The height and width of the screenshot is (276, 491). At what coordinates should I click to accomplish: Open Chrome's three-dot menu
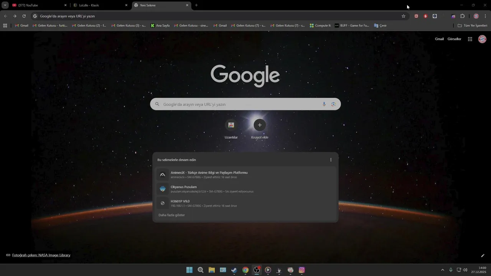tap(486, 16)
